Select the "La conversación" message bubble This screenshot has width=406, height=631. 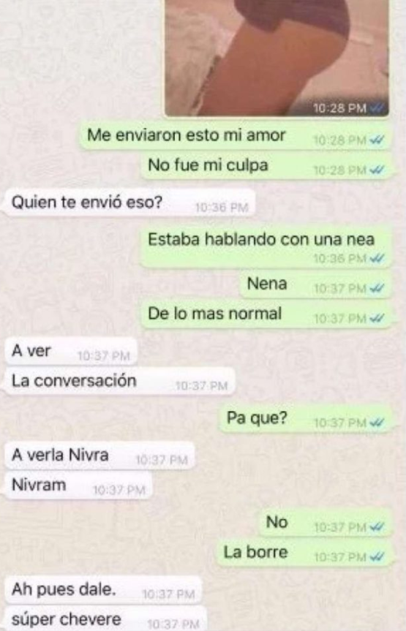pos(120,382)
